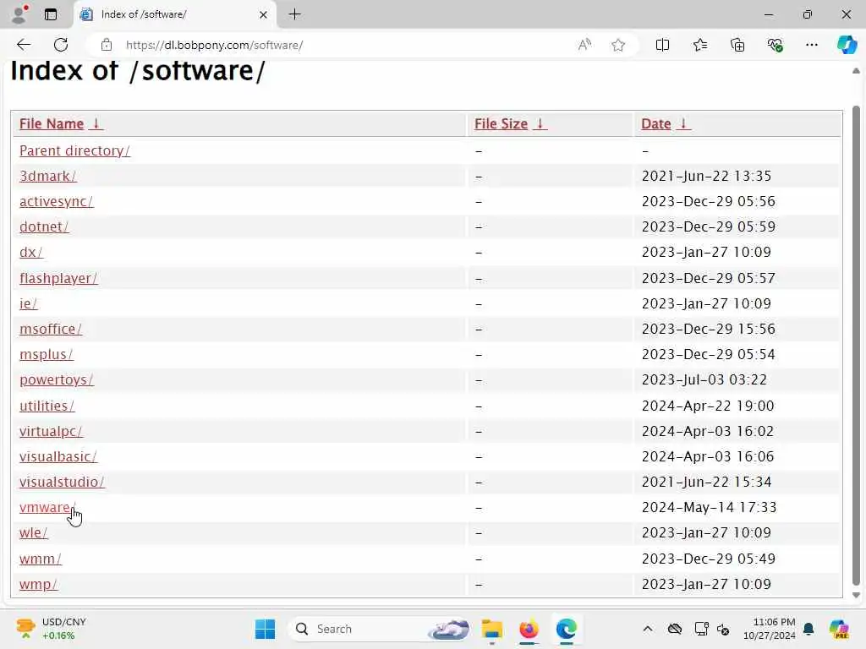Open the wmp folder
This screenshot has width=866, height=649.
click(x=39, y=584)
